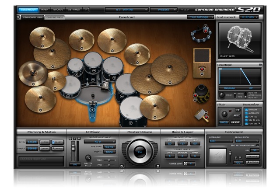Click the bottom-left Master Volume corner icon
The height and width of the screenshot is (188, 280).
click(x=122, y=166)
